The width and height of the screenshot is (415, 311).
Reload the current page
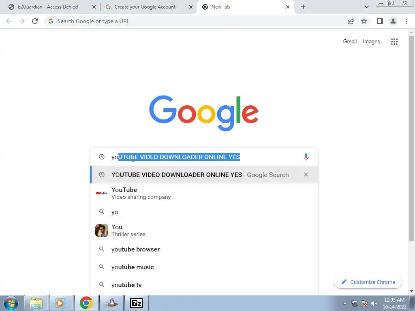(35, 21)
